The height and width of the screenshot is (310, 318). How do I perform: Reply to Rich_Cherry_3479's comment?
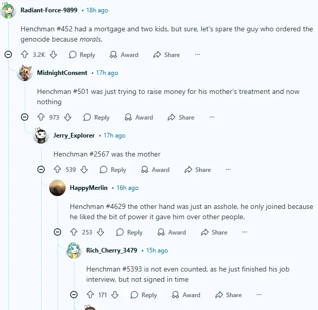pyautogui.click(x=144, y=295)
